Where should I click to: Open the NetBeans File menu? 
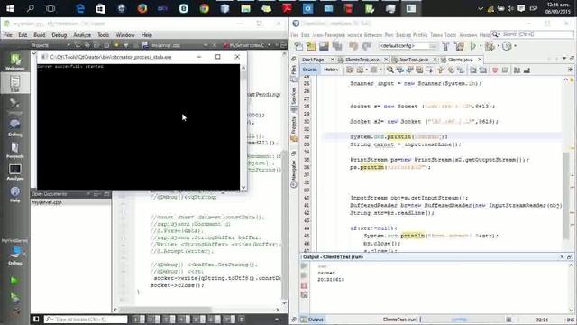click(295, 35)
